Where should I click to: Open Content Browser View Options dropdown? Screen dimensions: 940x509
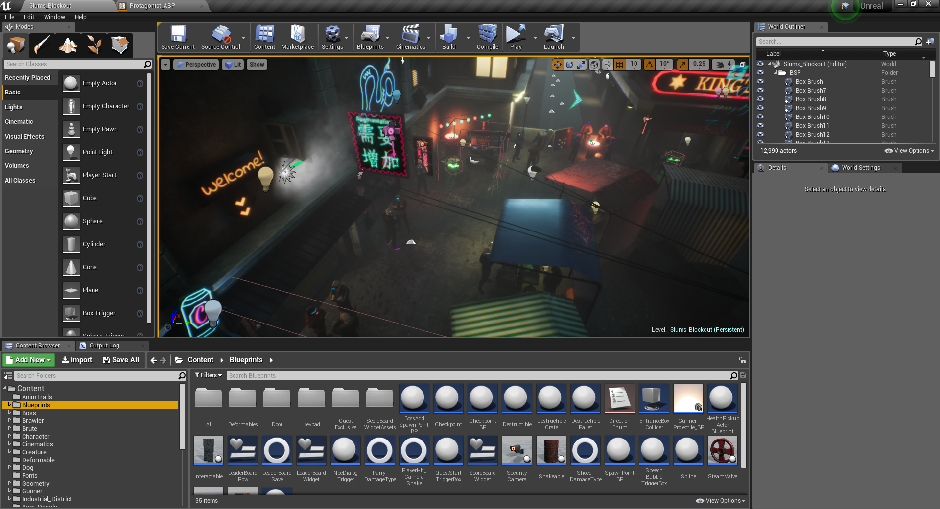(x=721, y=501)
